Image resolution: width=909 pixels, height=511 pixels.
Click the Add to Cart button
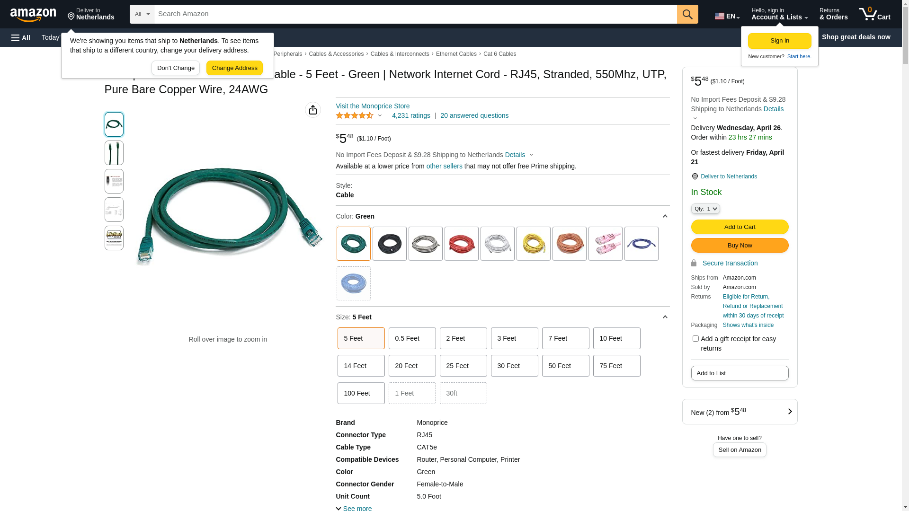(x=740, y=227)
